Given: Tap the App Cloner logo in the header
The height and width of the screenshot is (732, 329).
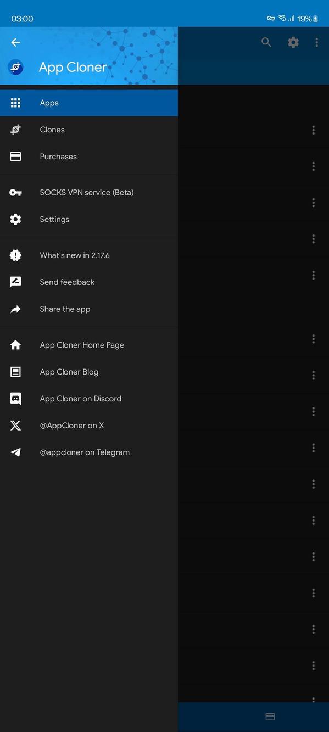Looking at the screenshot, I should (15, 67).
